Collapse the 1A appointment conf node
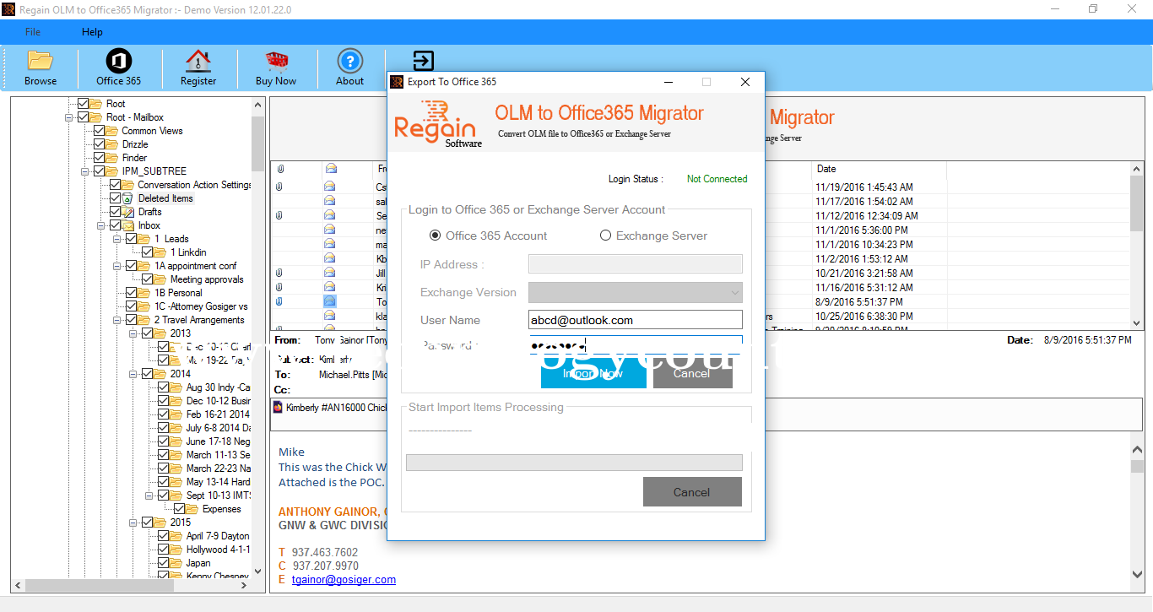This screenshot has height=612, width=1153. point(117,266)
